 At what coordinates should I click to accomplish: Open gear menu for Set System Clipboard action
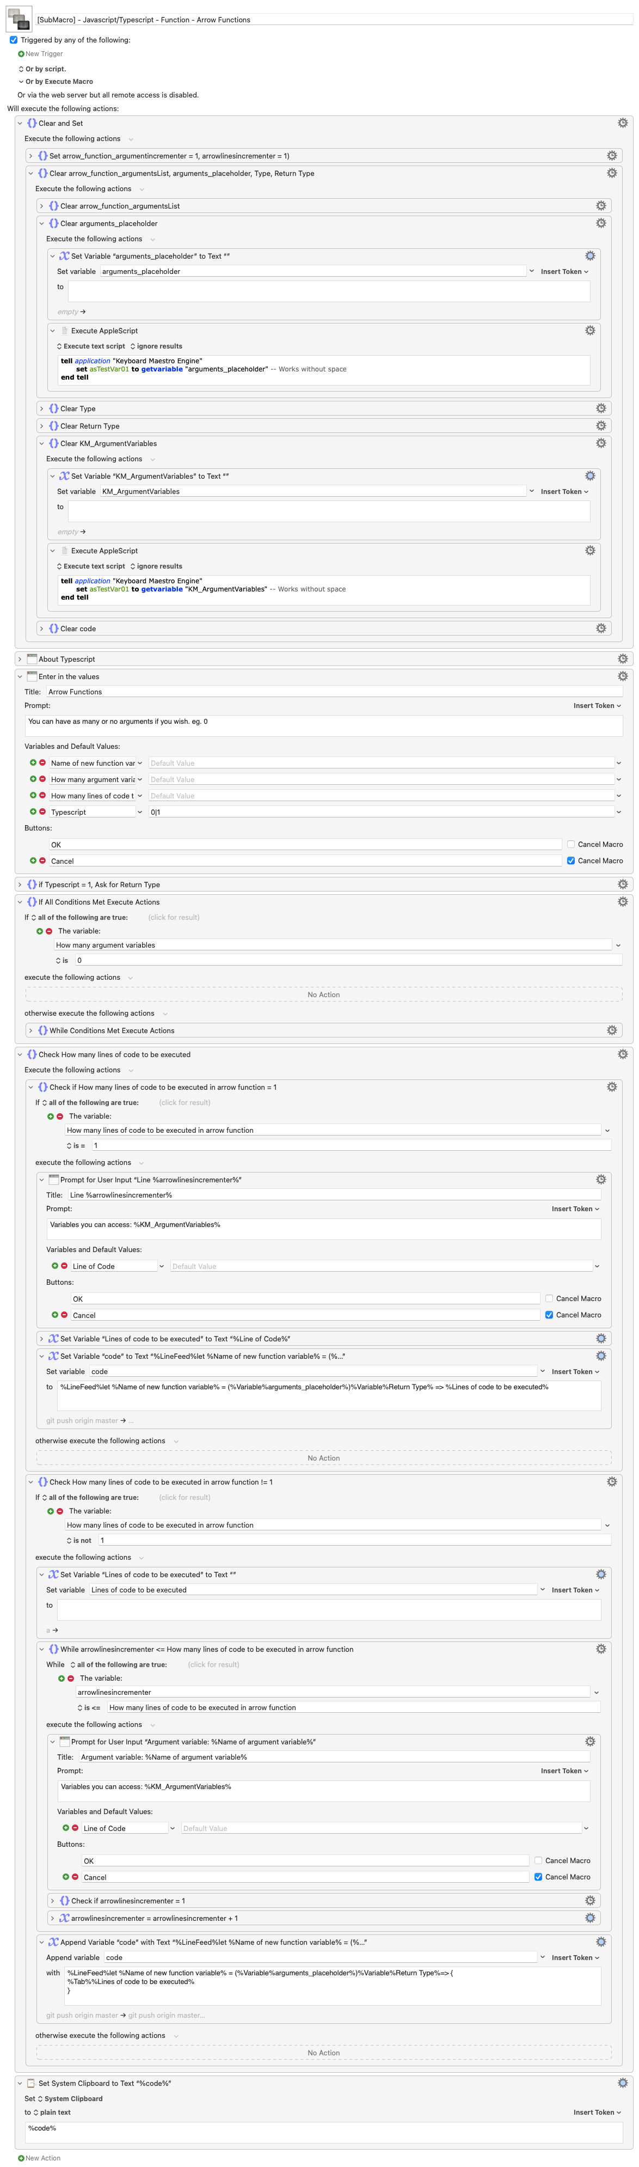tap(622, 2083)
